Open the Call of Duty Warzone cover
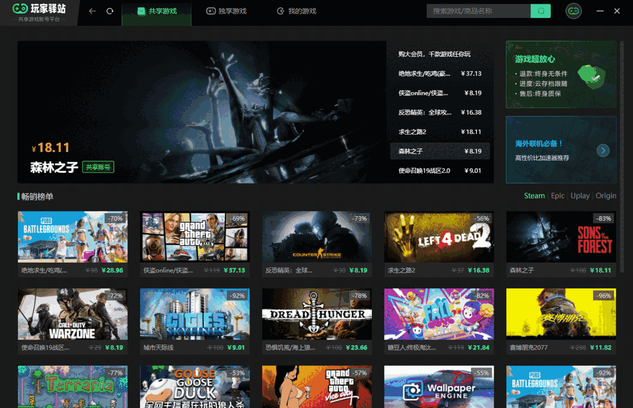 point(72,314)
